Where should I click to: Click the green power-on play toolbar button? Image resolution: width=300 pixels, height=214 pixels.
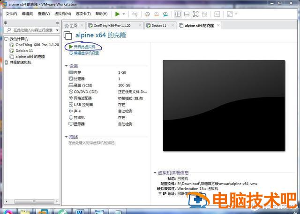click(118, 14)
